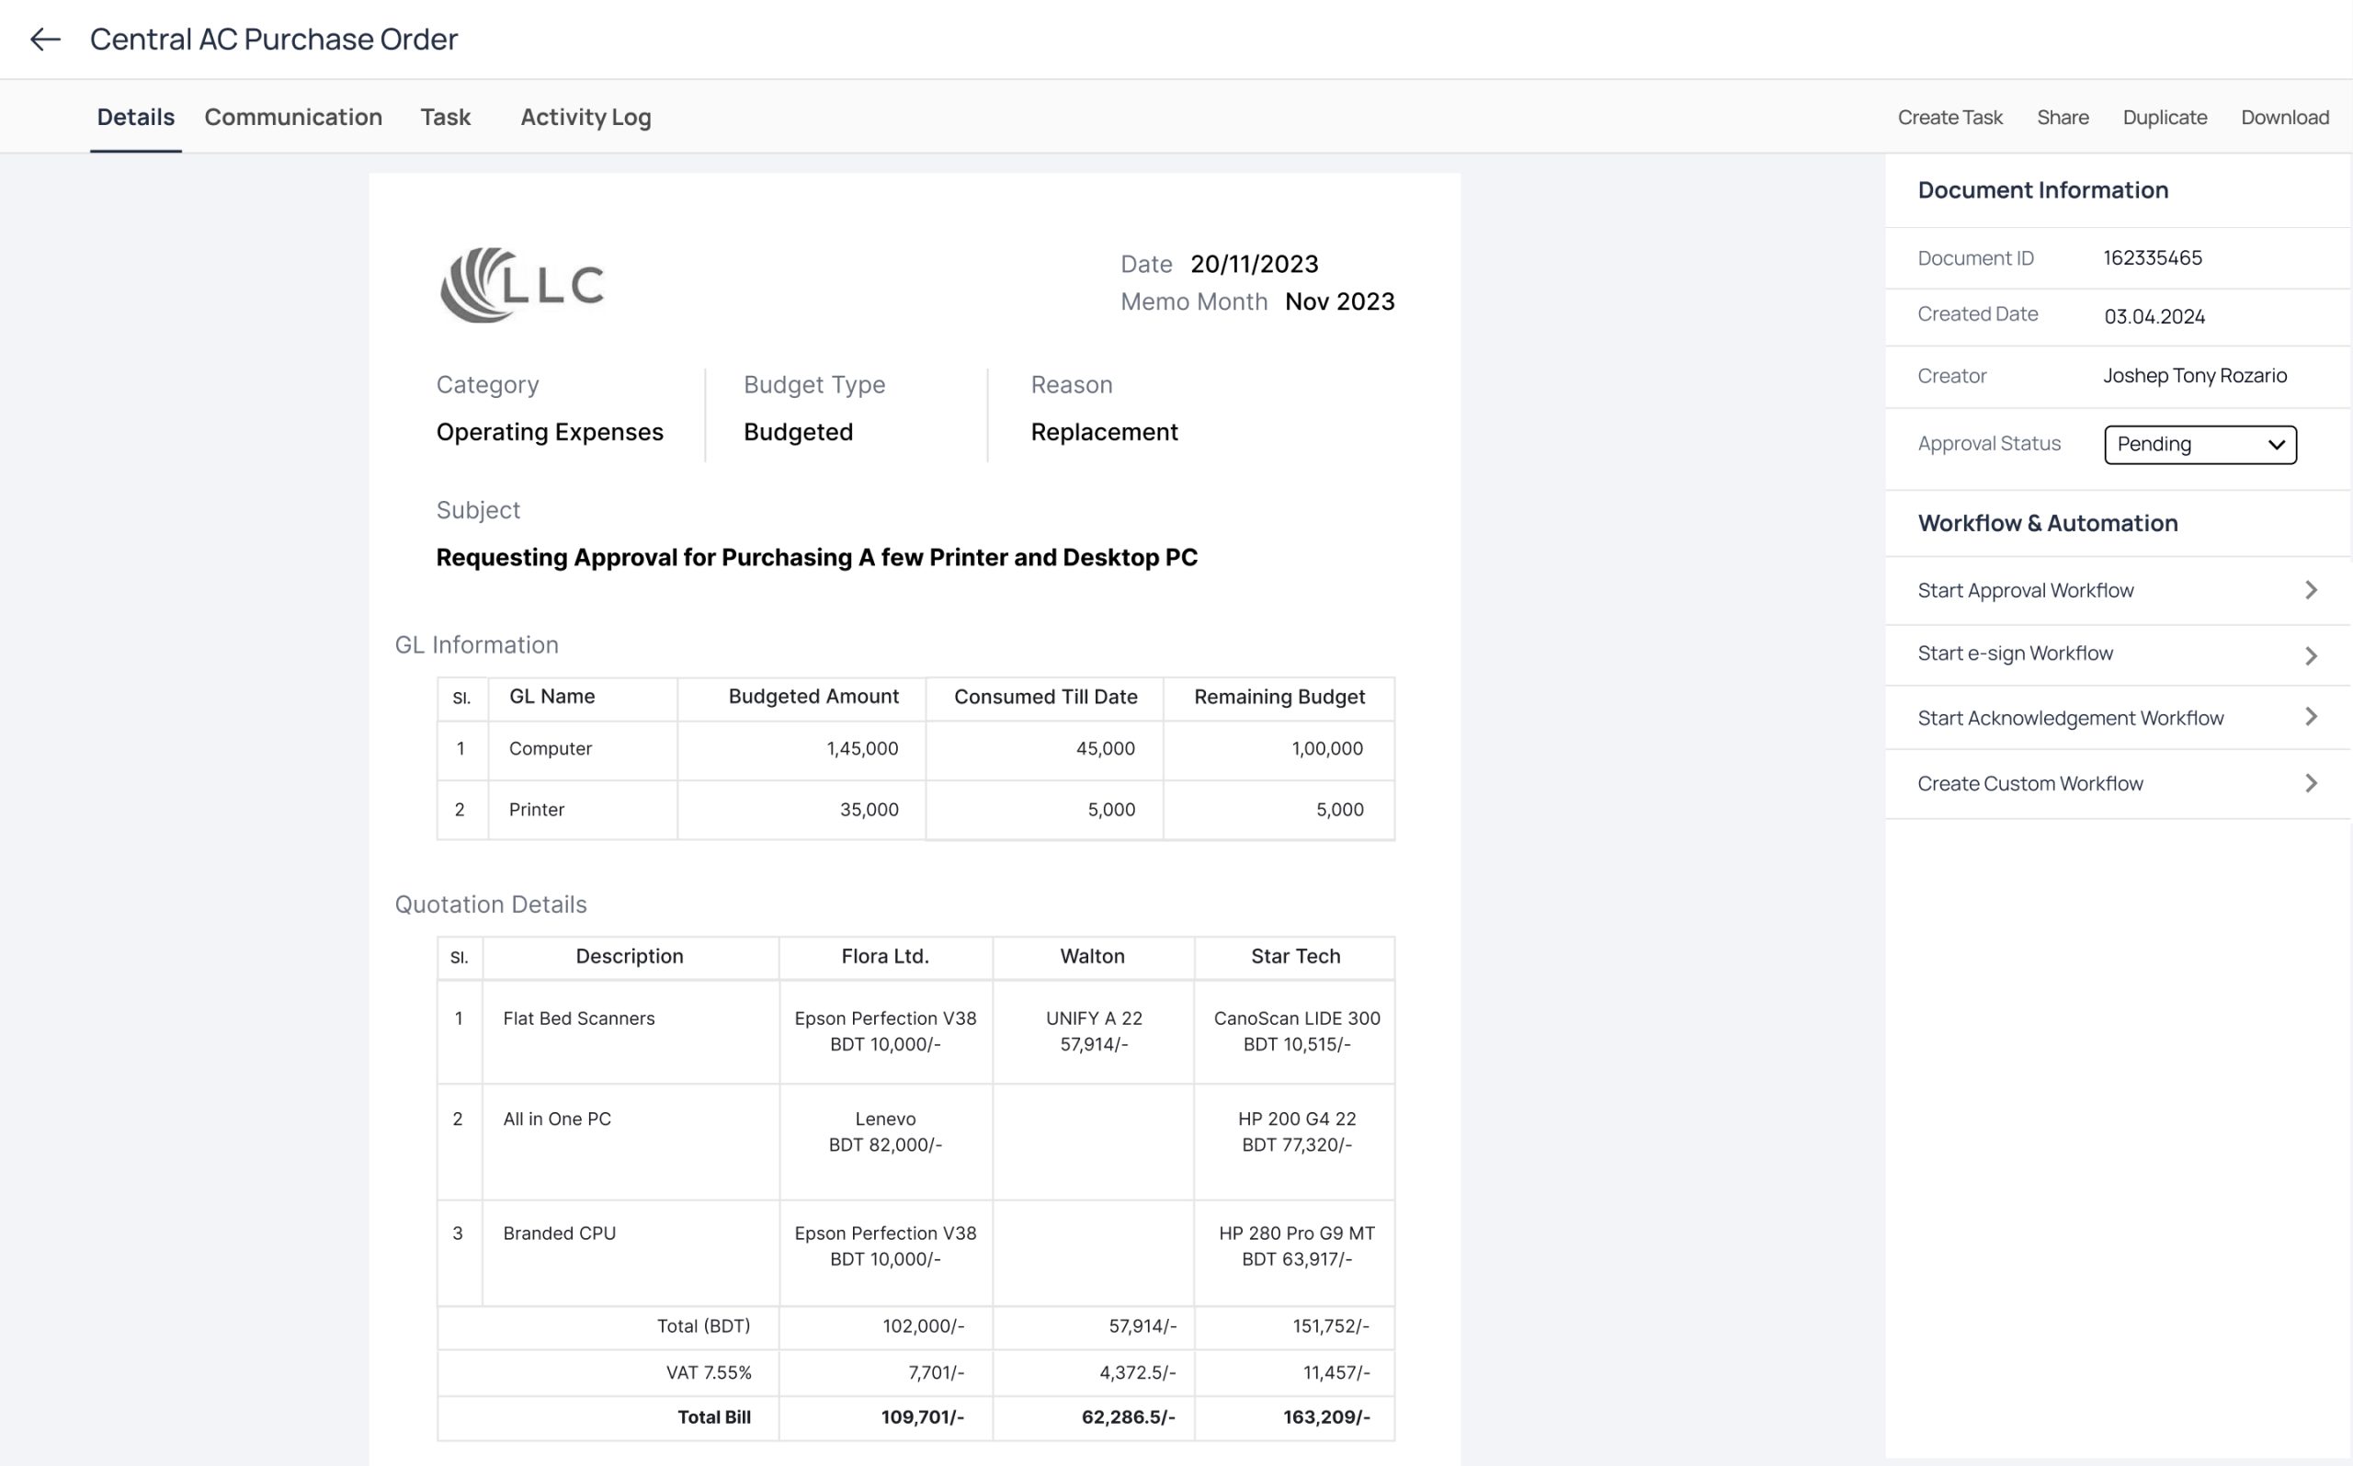Viewport: 2353px width, 1466px height.
Task: Click the Printer GL row
Action: pyautogui.click(x=536, y=810)
